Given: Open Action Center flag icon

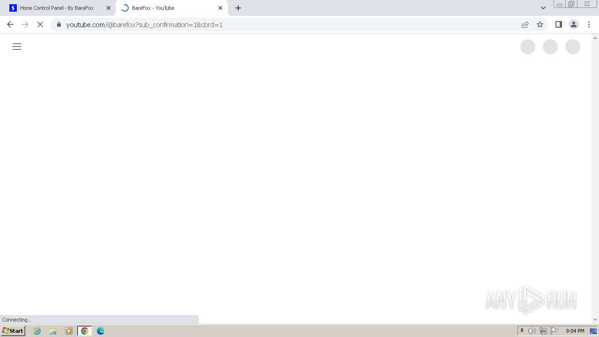Looking at the screenshot, I should tap(555, 331).
